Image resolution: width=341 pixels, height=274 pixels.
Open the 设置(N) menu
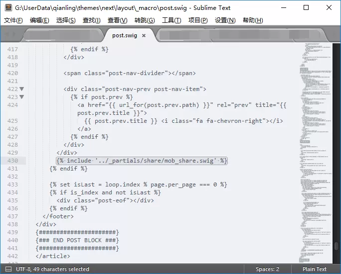coord(225,20)
